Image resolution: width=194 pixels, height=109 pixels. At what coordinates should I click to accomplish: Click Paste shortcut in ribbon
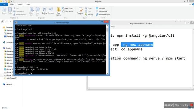point(20,15)
